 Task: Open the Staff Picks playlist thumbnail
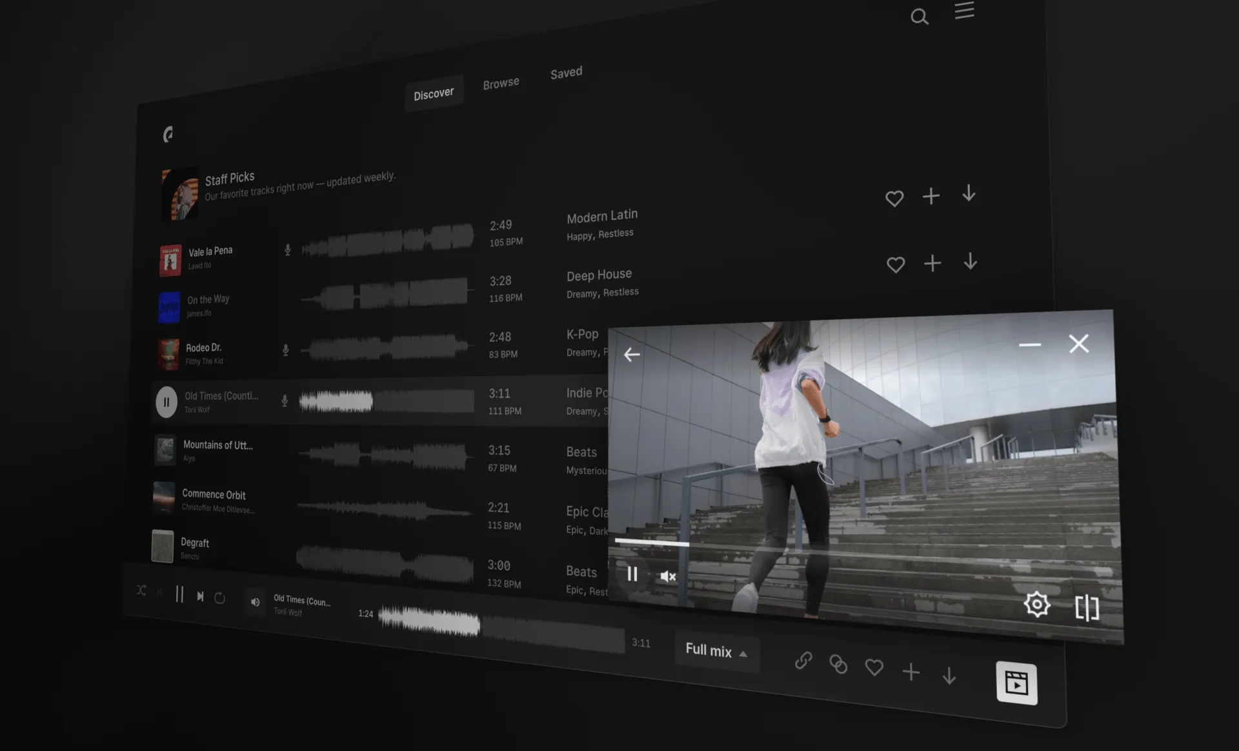click(x=179, y=195)
